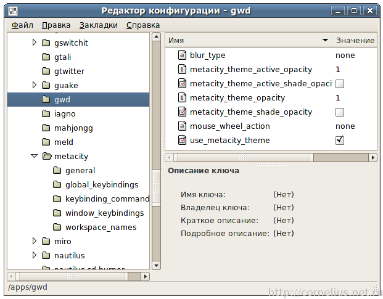Viewport: 383px width, 299px height.
Task: Select the metacity_theme_active_opacity key name
Action: tap(251, 70)
